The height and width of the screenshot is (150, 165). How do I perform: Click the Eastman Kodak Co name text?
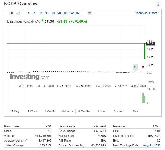tap(24, 21)
